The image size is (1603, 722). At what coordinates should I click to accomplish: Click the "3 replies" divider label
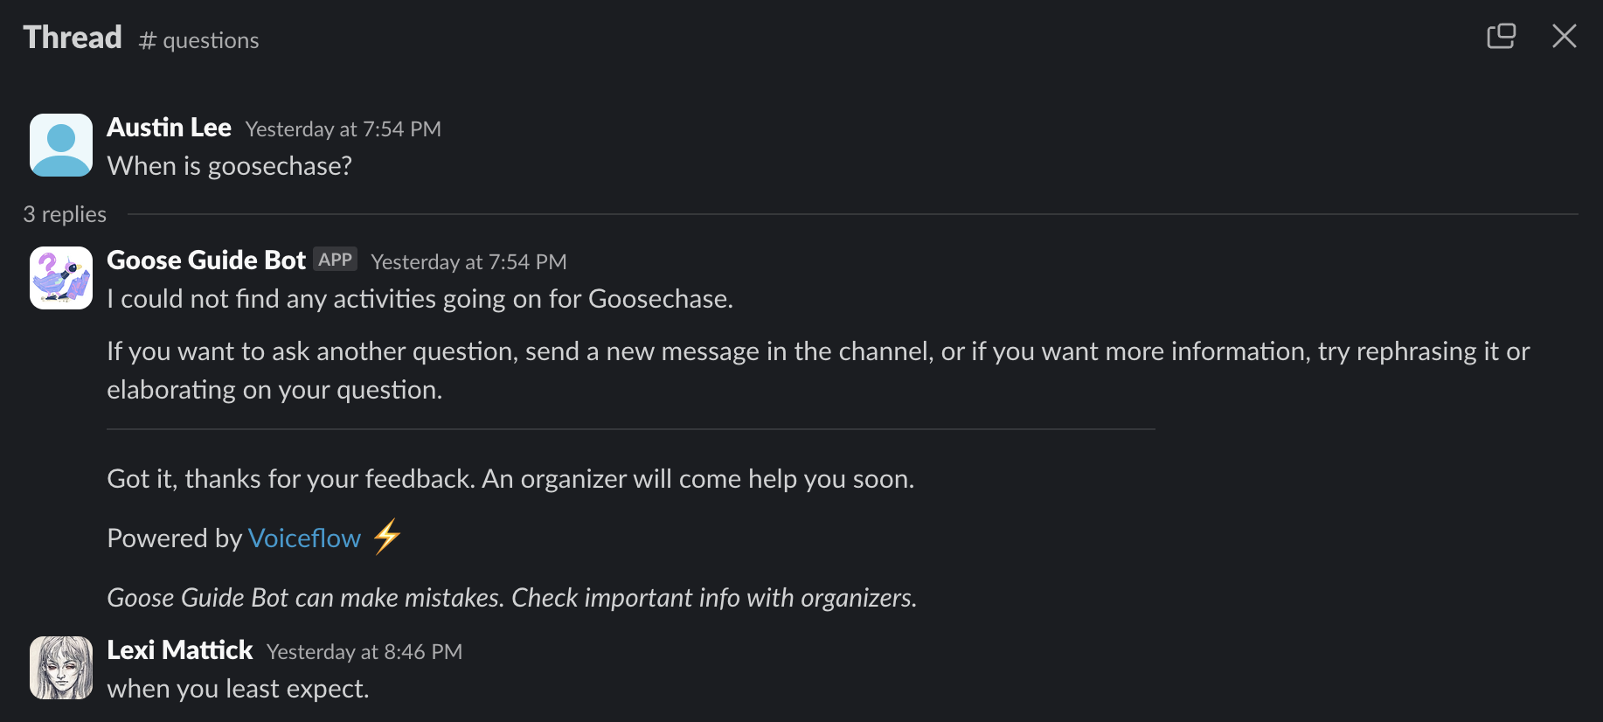(x=65, y=214)
